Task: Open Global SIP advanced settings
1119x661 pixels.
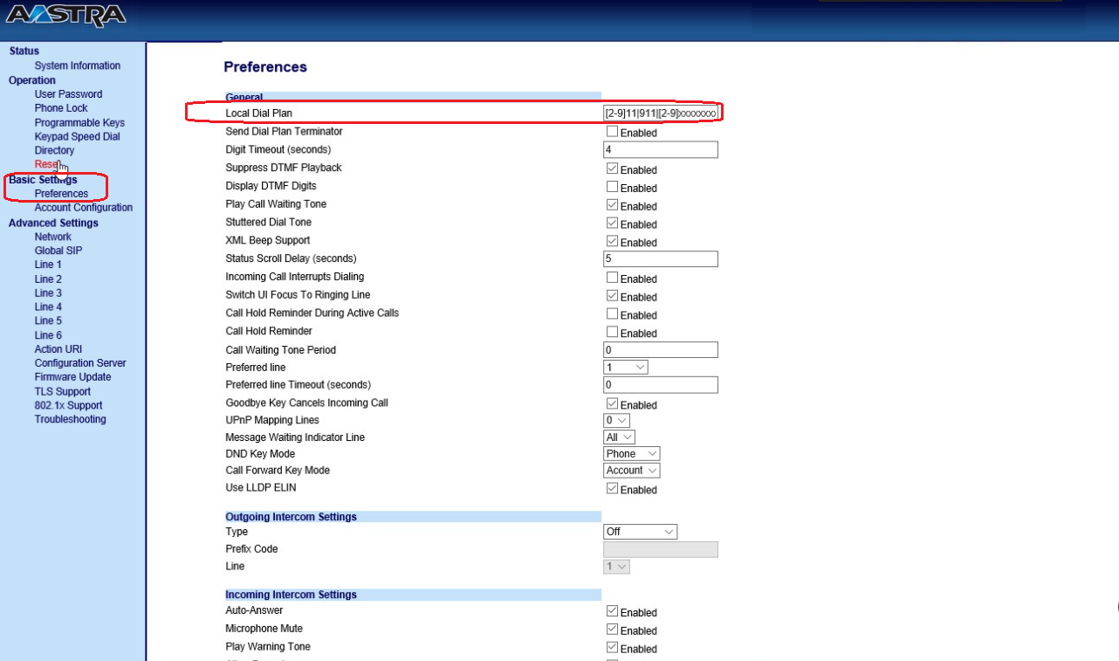Action: click(58, 251)
